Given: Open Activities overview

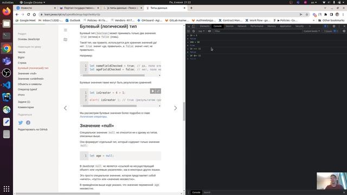Looking at the screenshot, I should pos(8,2).
